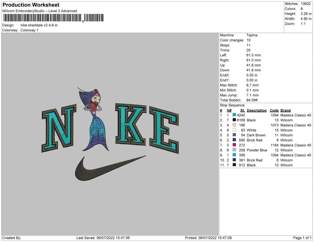Click the Colorway 1 label
This screenshot has width=314, height=242.
pos(29,30)
